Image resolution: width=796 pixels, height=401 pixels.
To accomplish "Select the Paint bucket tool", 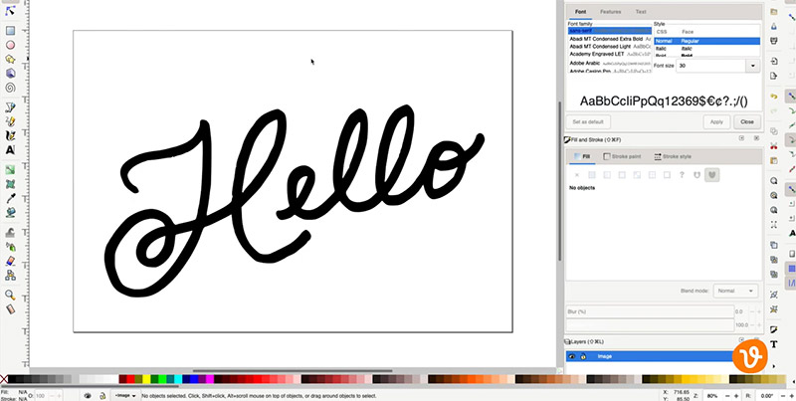I will (x=10, y=212).
